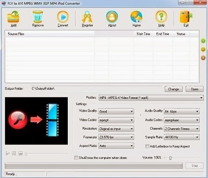Open the Help question mark icon
This screenshot has width=208, height=178.
tap(161, 17)
